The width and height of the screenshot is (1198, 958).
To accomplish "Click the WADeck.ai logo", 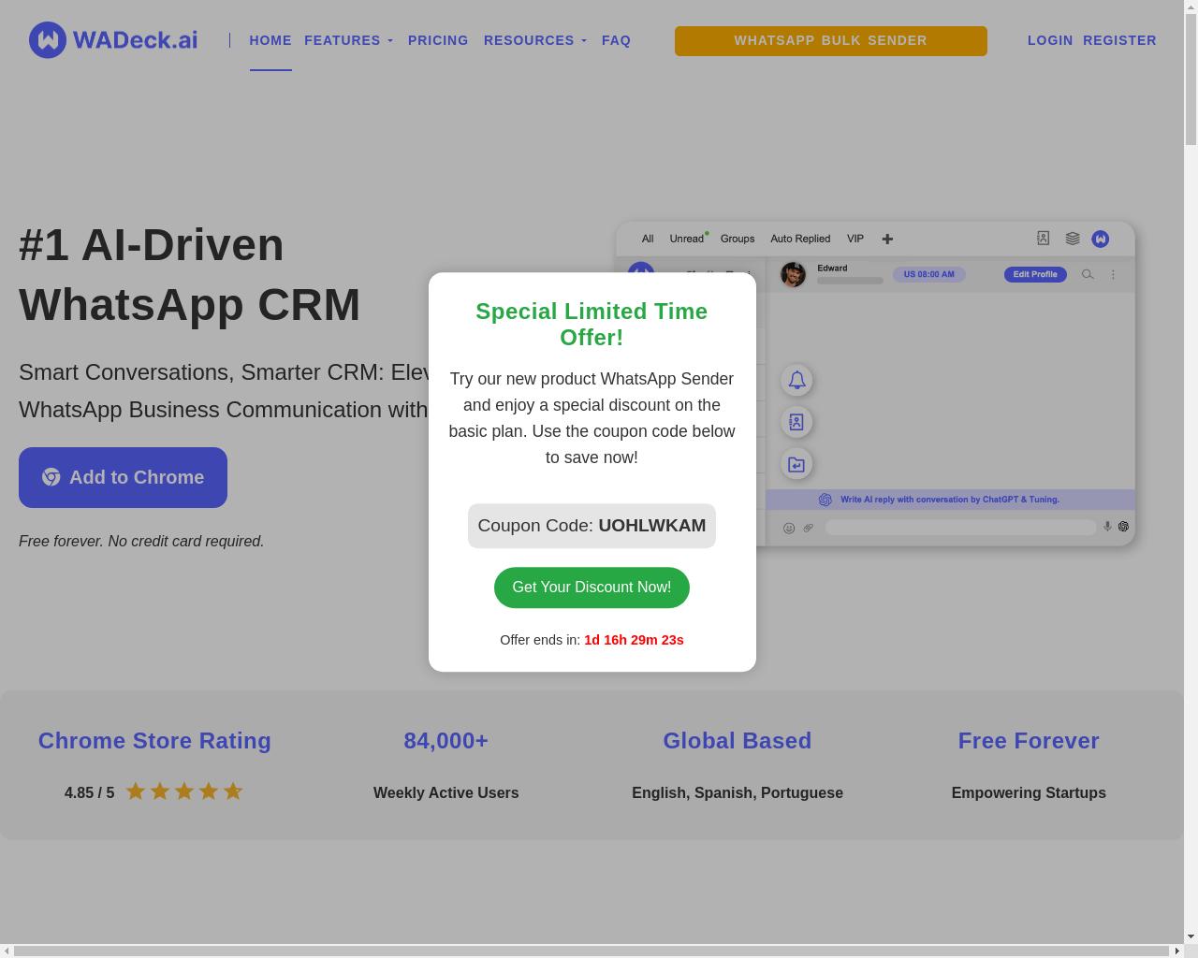I will click(113, 40).
